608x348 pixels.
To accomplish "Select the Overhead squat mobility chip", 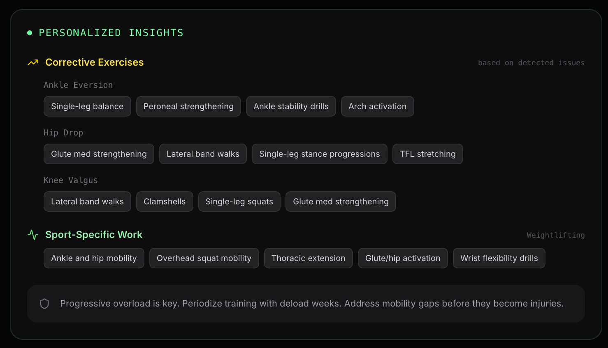I will click(x=204, y=258).
